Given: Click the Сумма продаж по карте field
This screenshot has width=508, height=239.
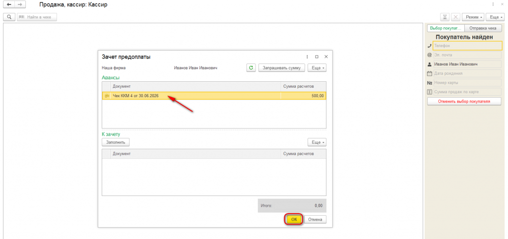Looking at the screenshot, I should tap(467, 92).
